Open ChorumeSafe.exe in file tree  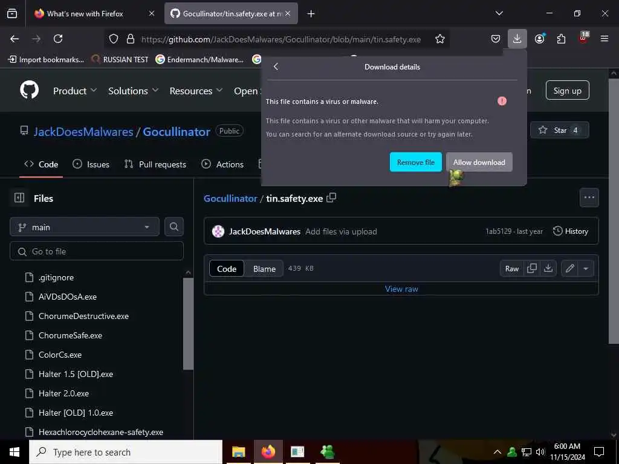[x=70, y=335]
